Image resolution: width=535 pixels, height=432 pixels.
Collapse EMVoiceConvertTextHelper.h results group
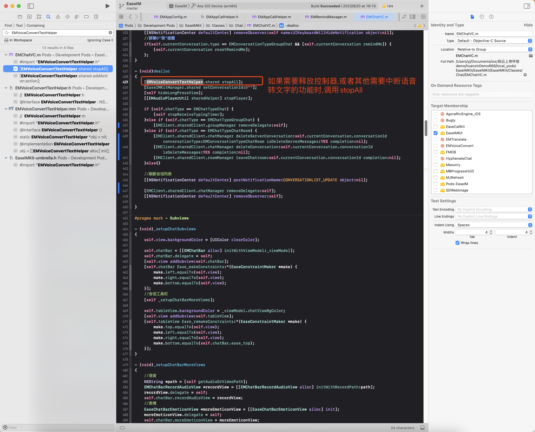(x=6, y=88)
